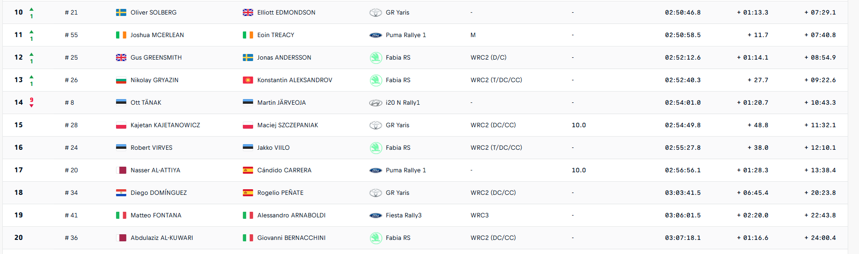Open co-driver Elliott Edmondson's name
The height and width of the screenshot is (254, 859).
click(x=286, y=13)
